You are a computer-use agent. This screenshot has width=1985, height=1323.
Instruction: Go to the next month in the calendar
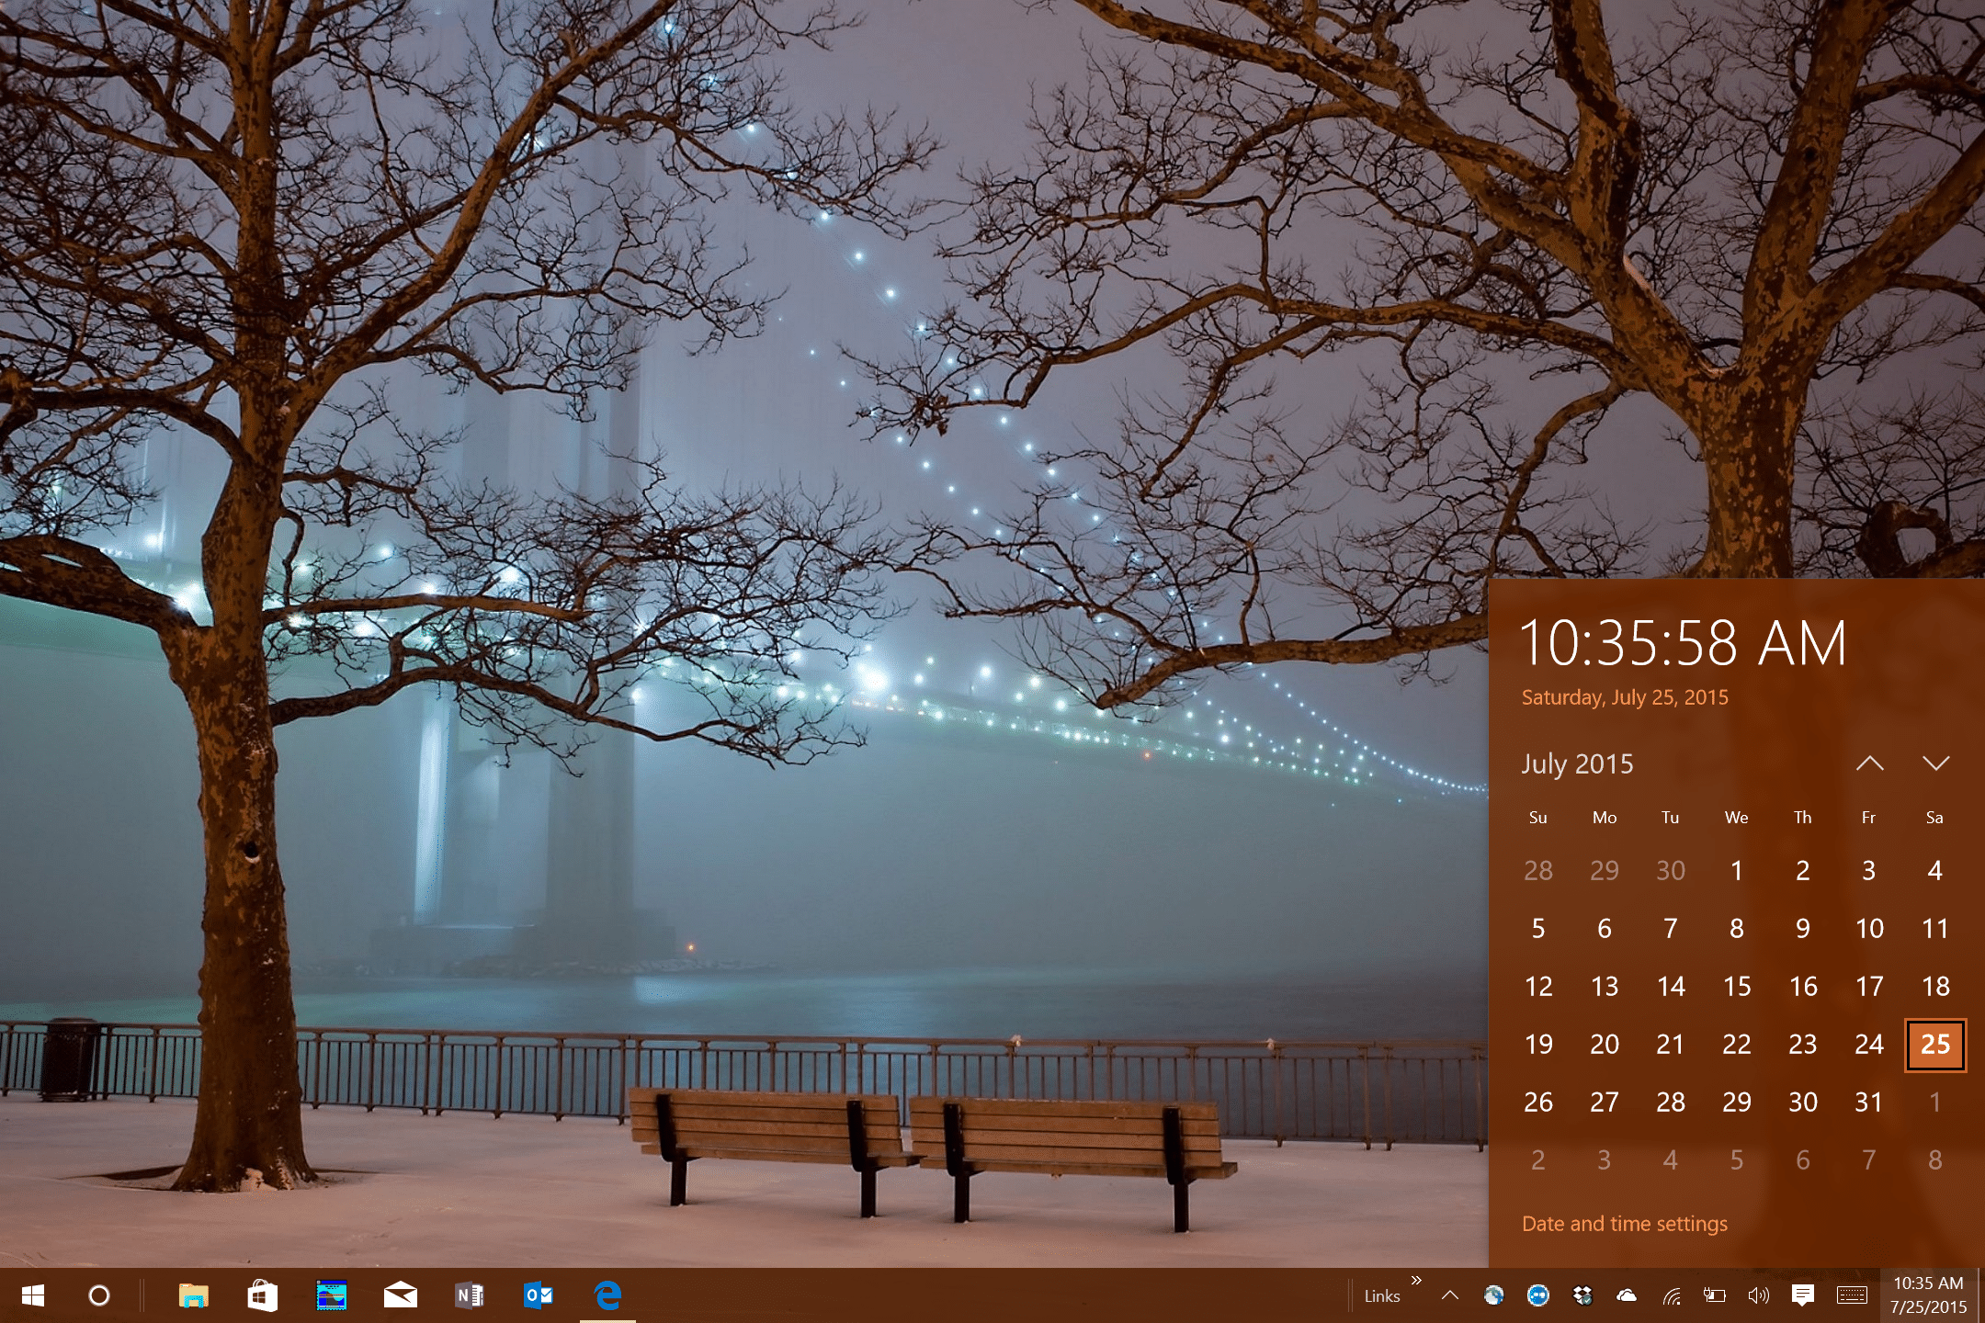(x=1935, y=763)
